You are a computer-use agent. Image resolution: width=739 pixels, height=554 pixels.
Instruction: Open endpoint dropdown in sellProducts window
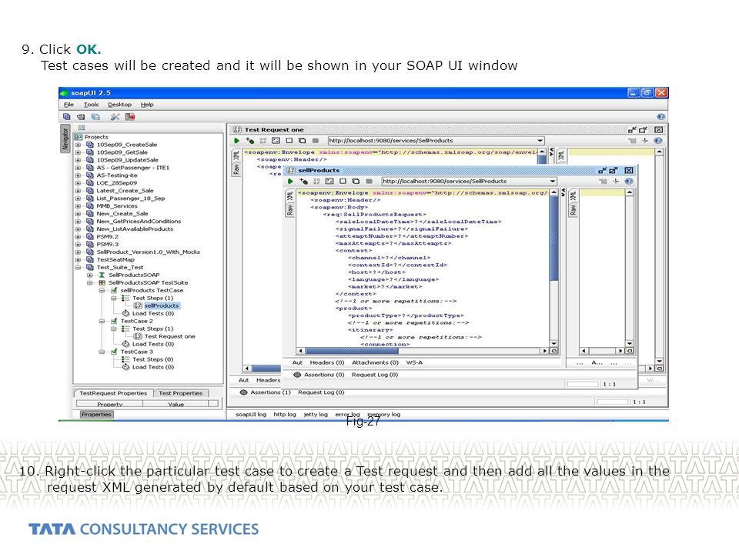click(553, 182)
